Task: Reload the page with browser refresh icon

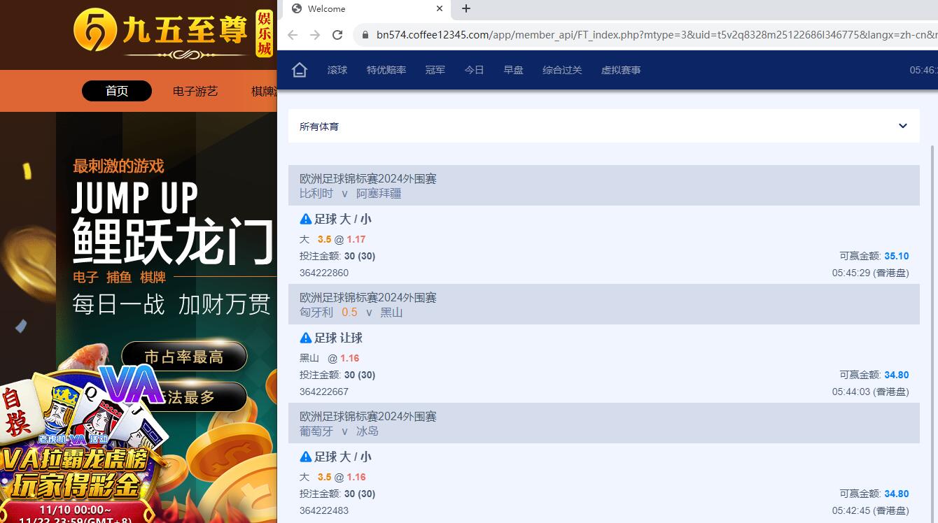Action: (x=337, y=35)
